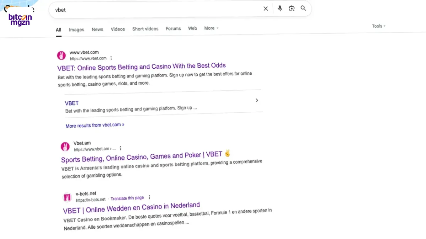Open VBET | Online Wedden en Casino in Nederland

131,208
